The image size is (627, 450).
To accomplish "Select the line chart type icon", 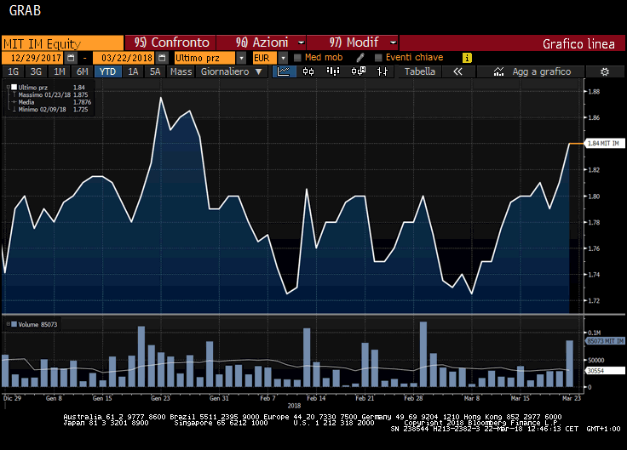I will (284, 72).
